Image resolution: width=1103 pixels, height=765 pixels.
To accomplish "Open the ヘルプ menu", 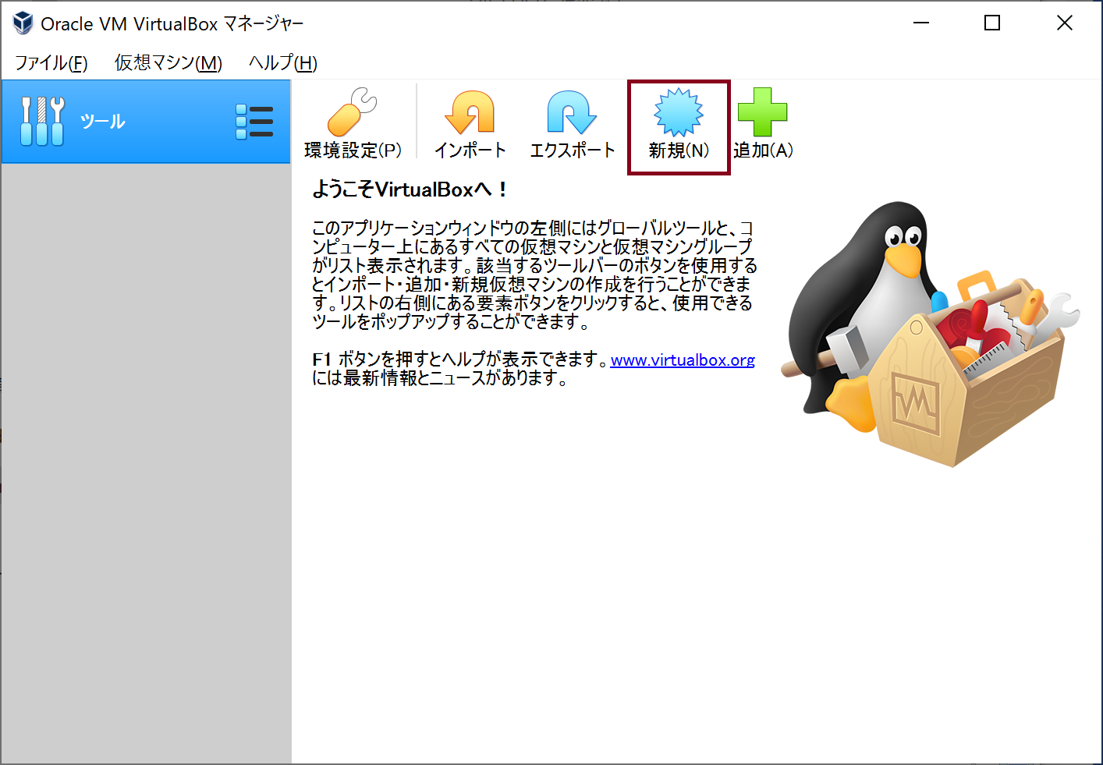I will pyautogui.click(x=281, y=62).
